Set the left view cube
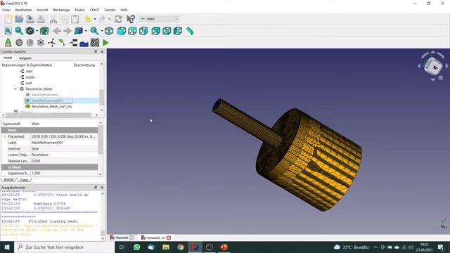Image resolution: width=450 pixels, height=253 pixels. point(178,31)
